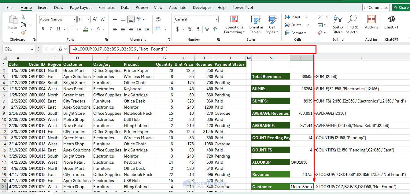Expand the Name Box dropdown
This screenshot has width=410, height=194.
[x=32, y=49]
